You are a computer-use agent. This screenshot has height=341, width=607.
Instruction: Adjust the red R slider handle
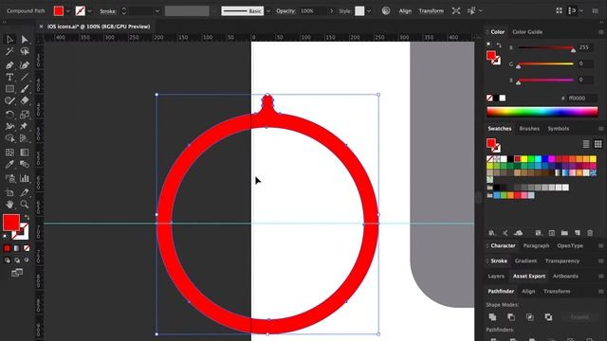pos(573,50)
